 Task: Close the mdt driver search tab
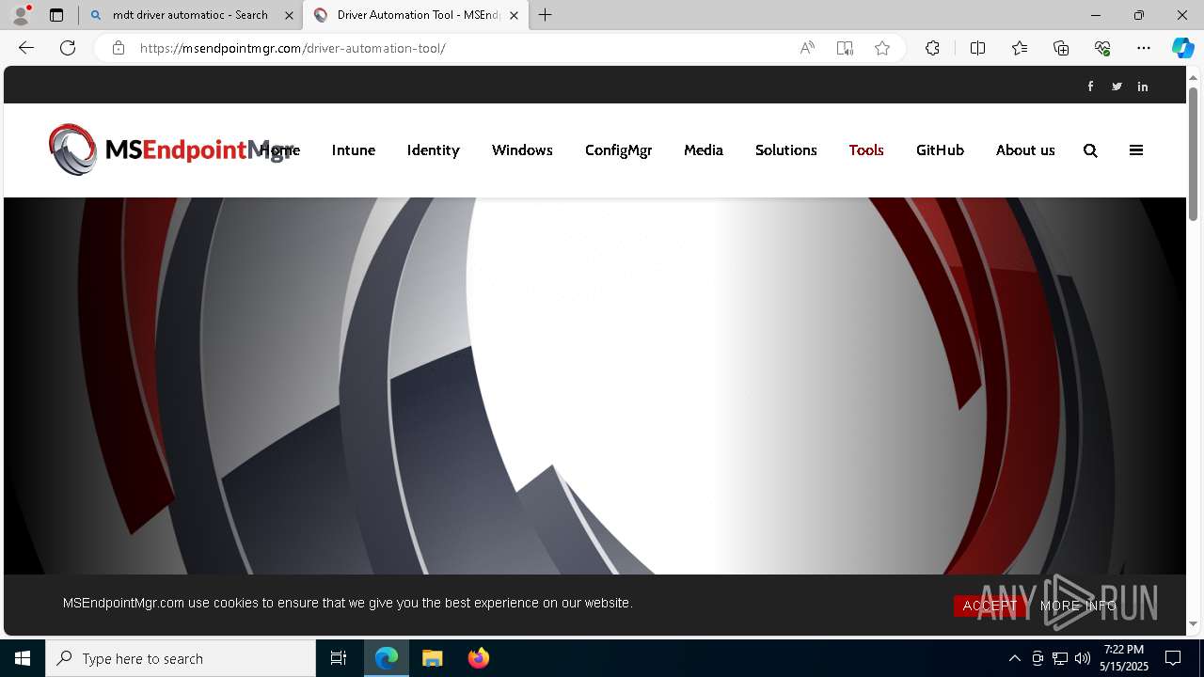tap(289, 15)
